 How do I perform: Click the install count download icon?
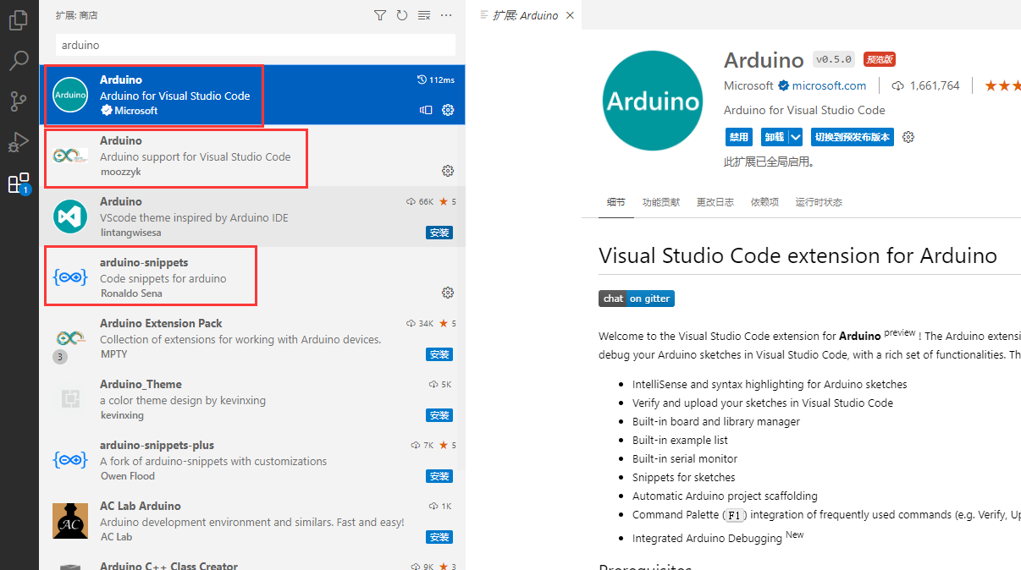(x=898, y=85)
